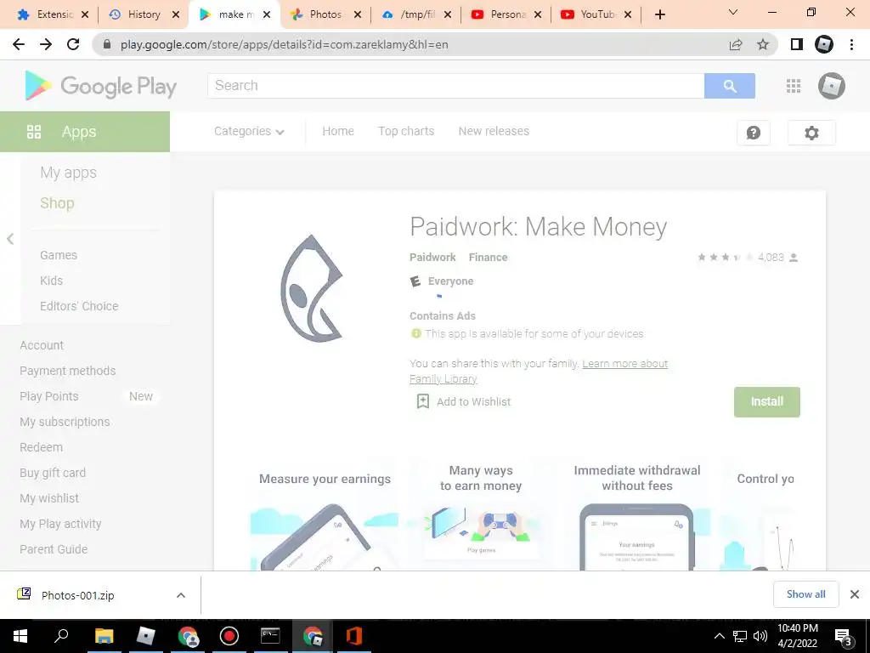Open Editors' Choice in the sidebar
The width and height of the screenshot is (870, 653).
79,306
